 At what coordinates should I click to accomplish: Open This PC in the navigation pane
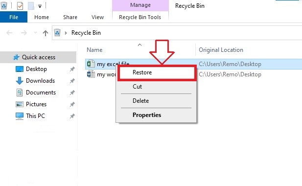click(35, 116)
